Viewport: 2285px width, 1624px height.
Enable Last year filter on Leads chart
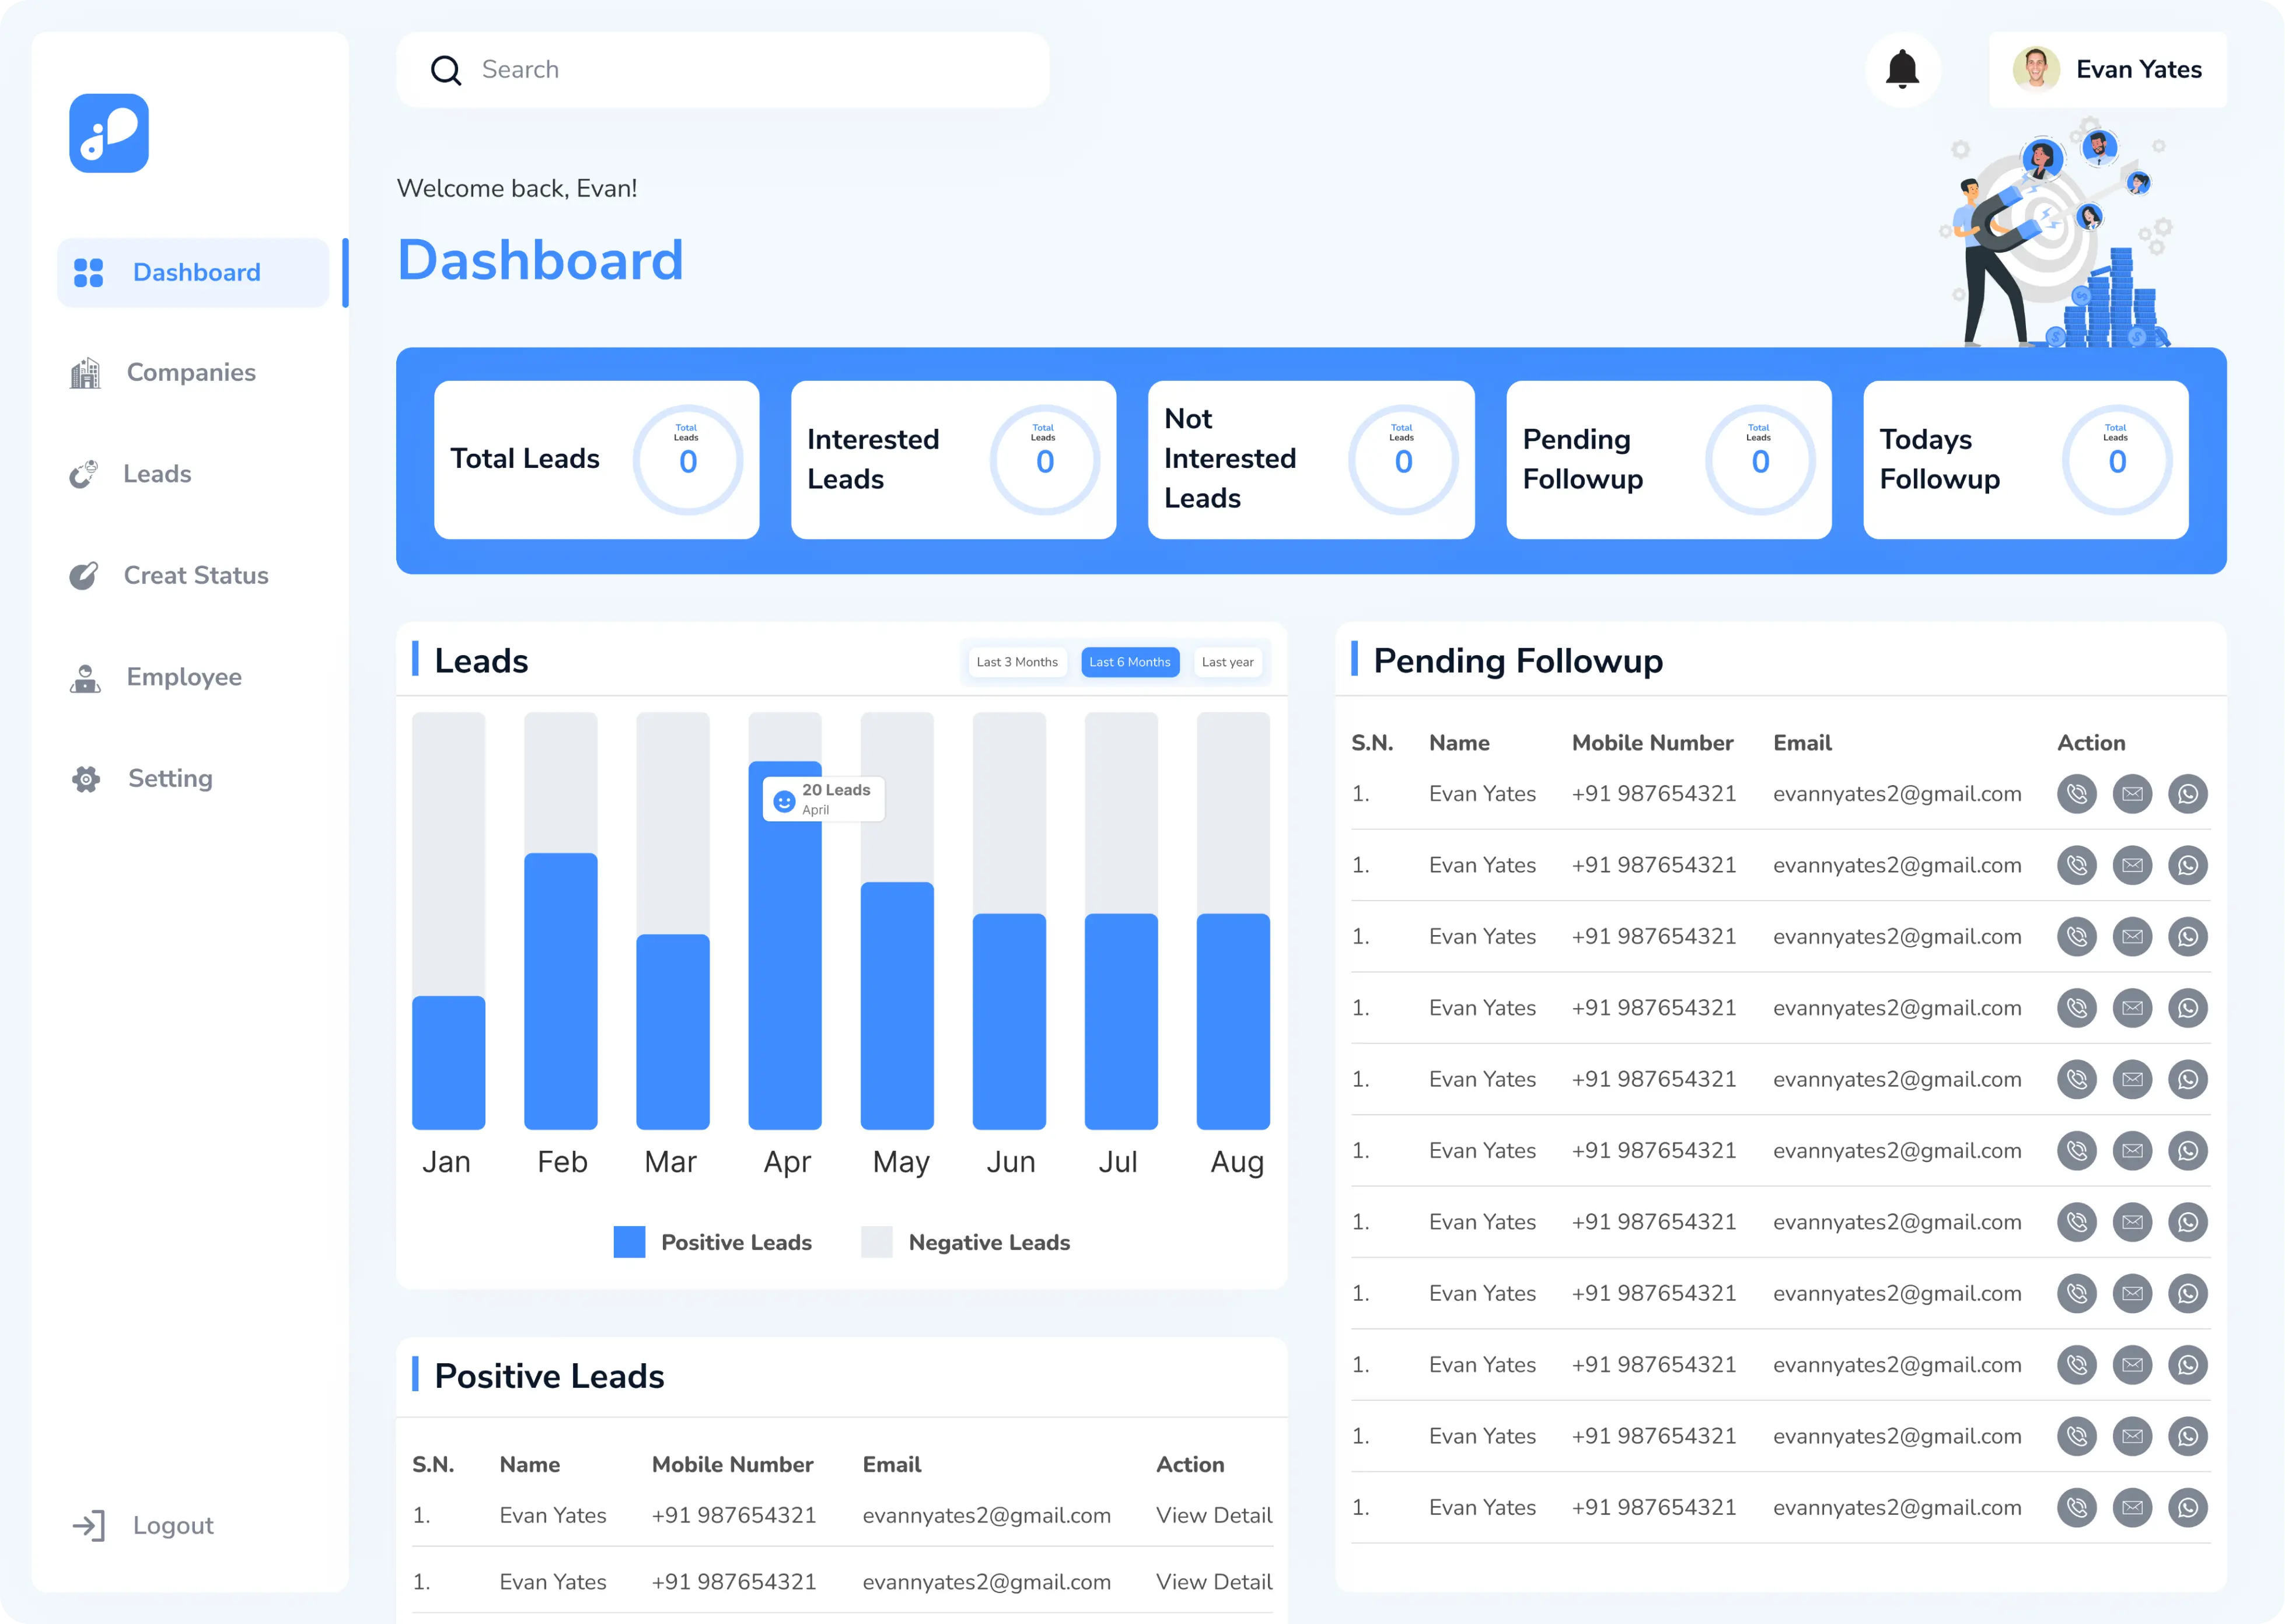[1228, 661]
